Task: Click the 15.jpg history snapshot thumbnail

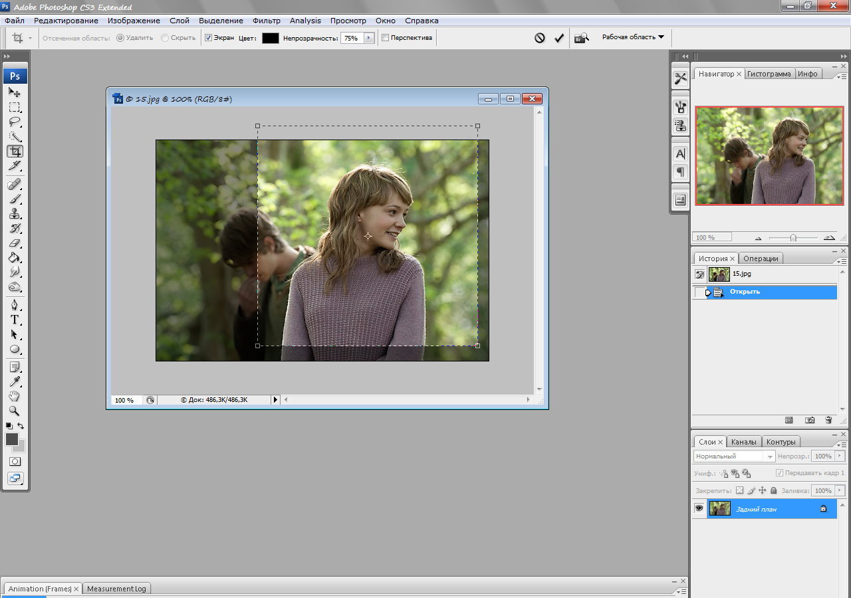Action: [x=719, y=274]
